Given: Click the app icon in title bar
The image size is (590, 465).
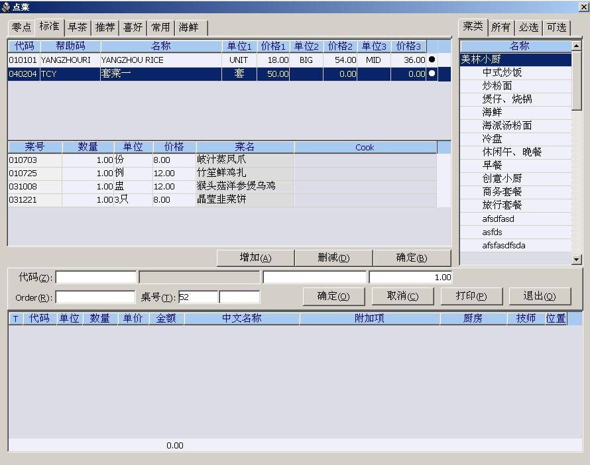Looking at the screenshot, I should point(6,7).
